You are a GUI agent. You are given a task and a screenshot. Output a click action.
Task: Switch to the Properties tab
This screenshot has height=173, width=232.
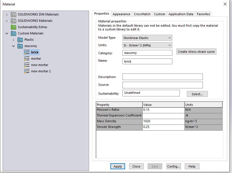click(102, 13)
